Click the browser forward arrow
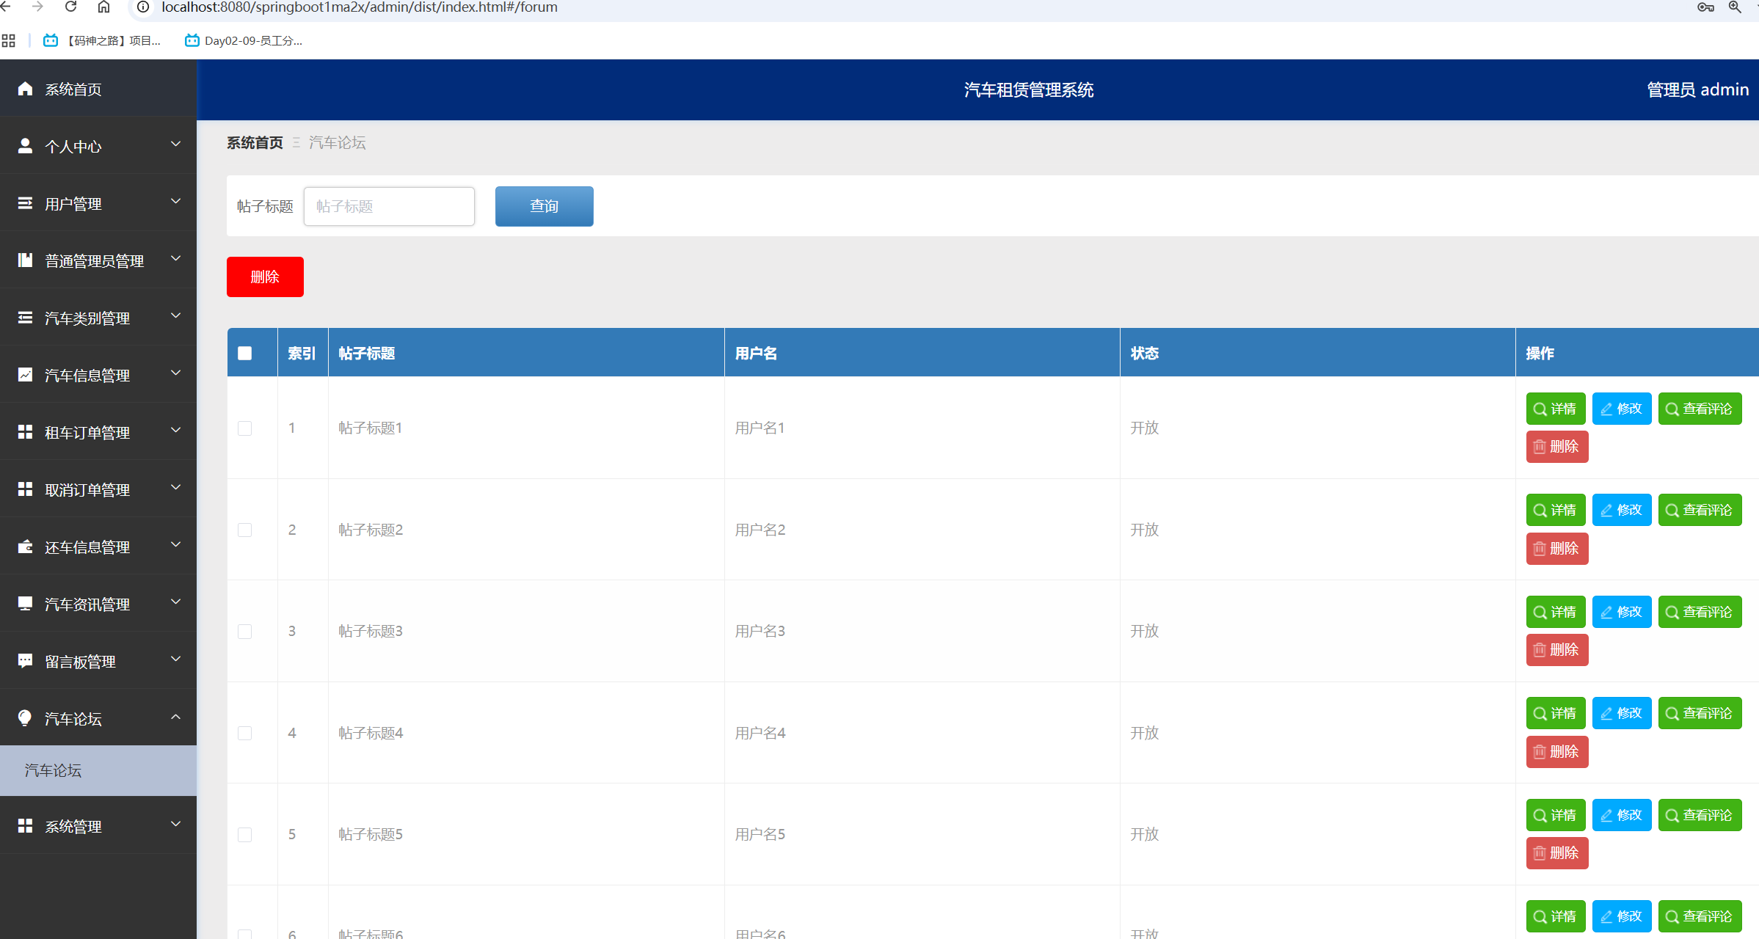The width and height of the screenshot is (1759, 939). (x=38, y=7)
